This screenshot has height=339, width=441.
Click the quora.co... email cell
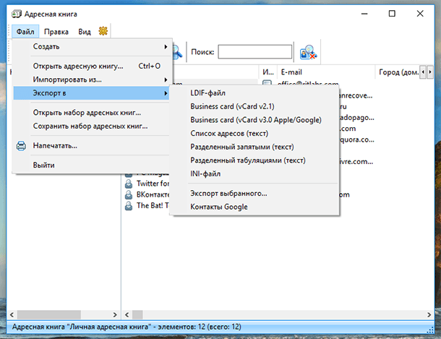(357, 140)
